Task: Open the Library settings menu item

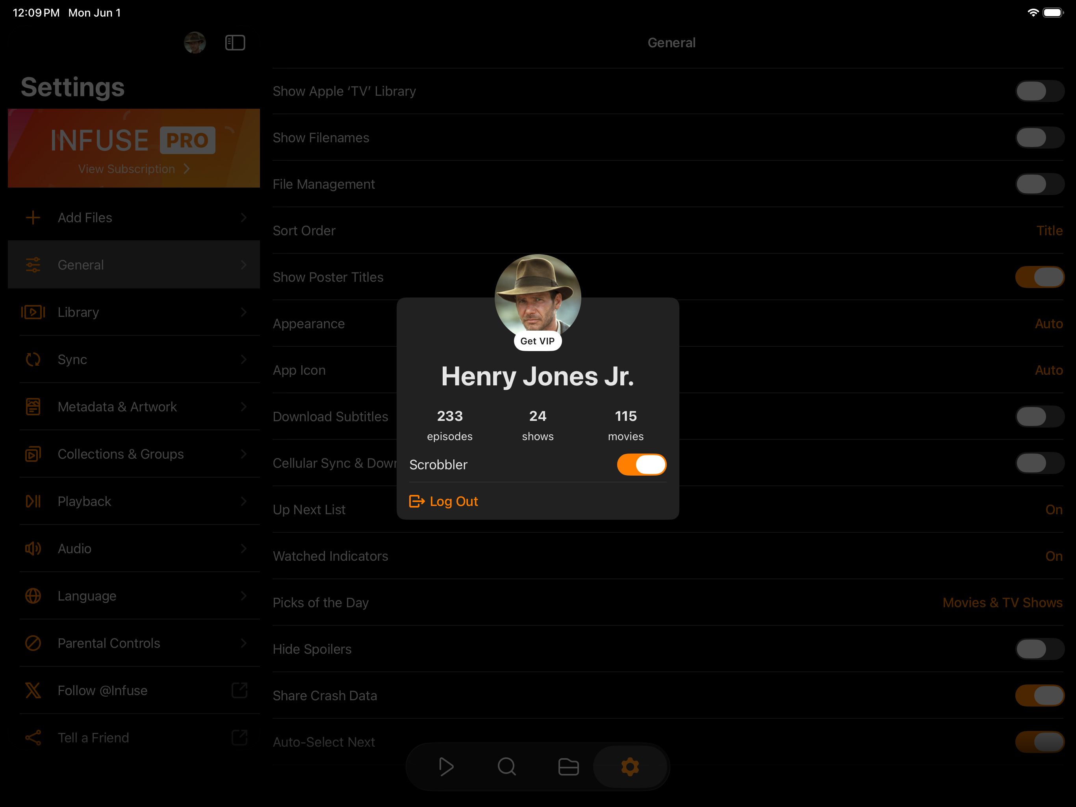Action: [x=134, y=312]
